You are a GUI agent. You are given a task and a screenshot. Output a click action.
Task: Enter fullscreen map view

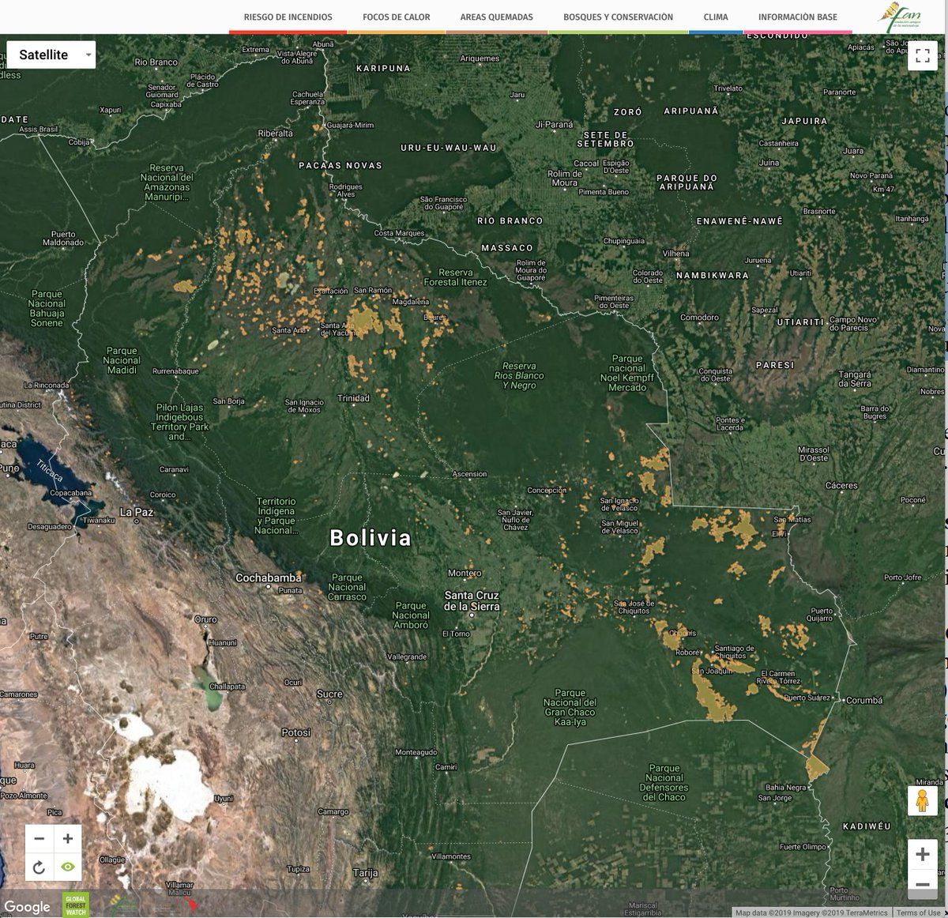922,55
